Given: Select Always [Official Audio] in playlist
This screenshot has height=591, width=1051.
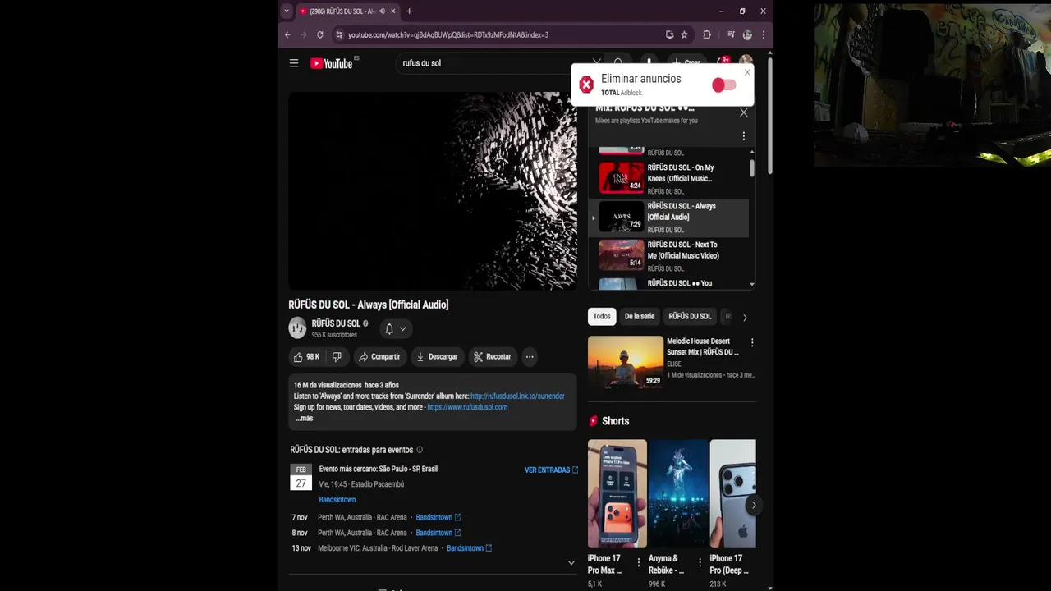Looking at the screenshot, I should [669, 218].
